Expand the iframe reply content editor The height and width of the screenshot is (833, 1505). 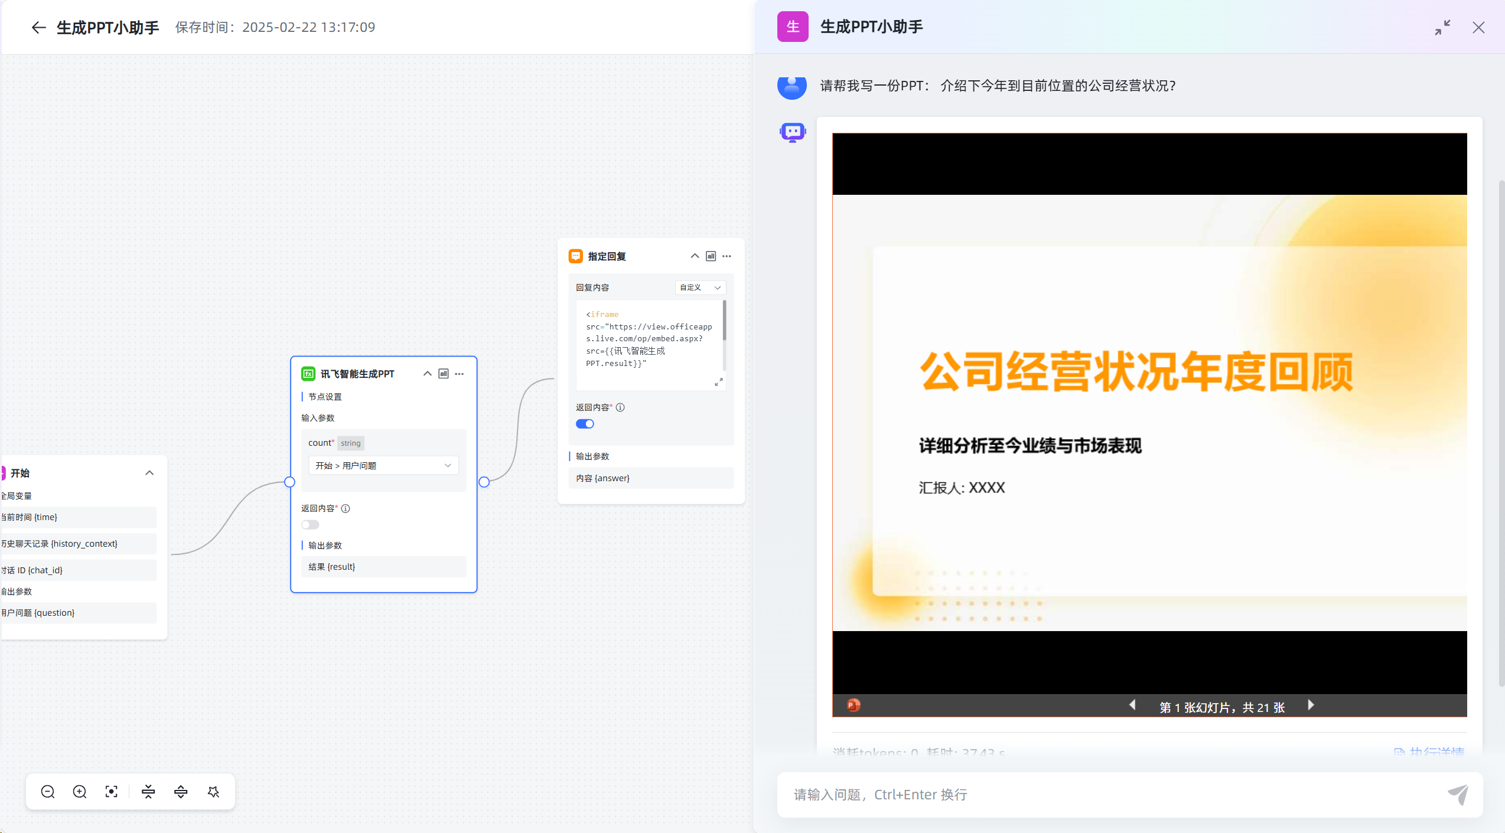click(x=719, y=383)
